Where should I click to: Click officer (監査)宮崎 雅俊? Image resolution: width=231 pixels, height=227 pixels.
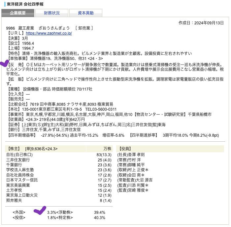click(x=133, y=190)
